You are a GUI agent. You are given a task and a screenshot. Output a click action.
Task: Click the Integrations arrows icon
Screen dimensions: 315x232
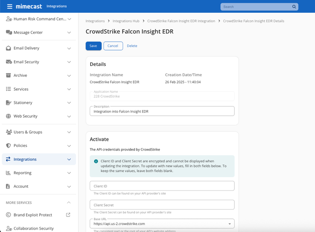point(8,159)
